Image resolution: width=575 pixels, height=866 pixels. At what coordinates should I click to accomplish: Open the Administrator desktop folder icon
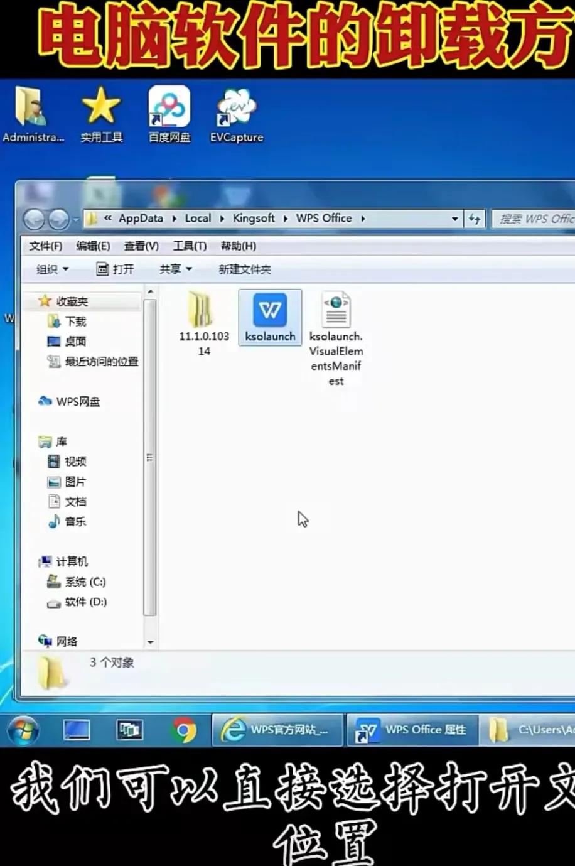pos(32,115)
